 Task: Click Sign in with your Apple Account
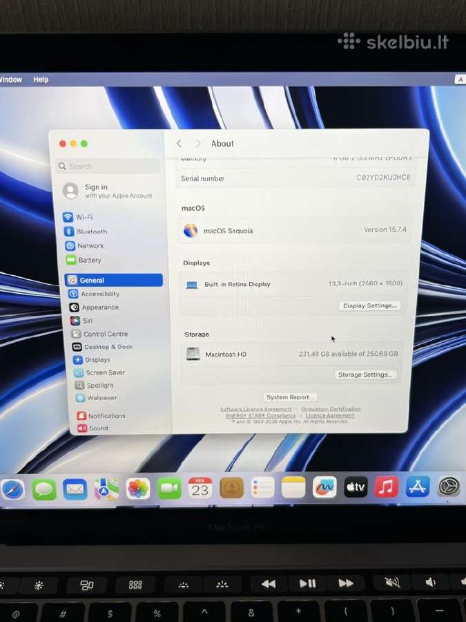pos(108,191)
